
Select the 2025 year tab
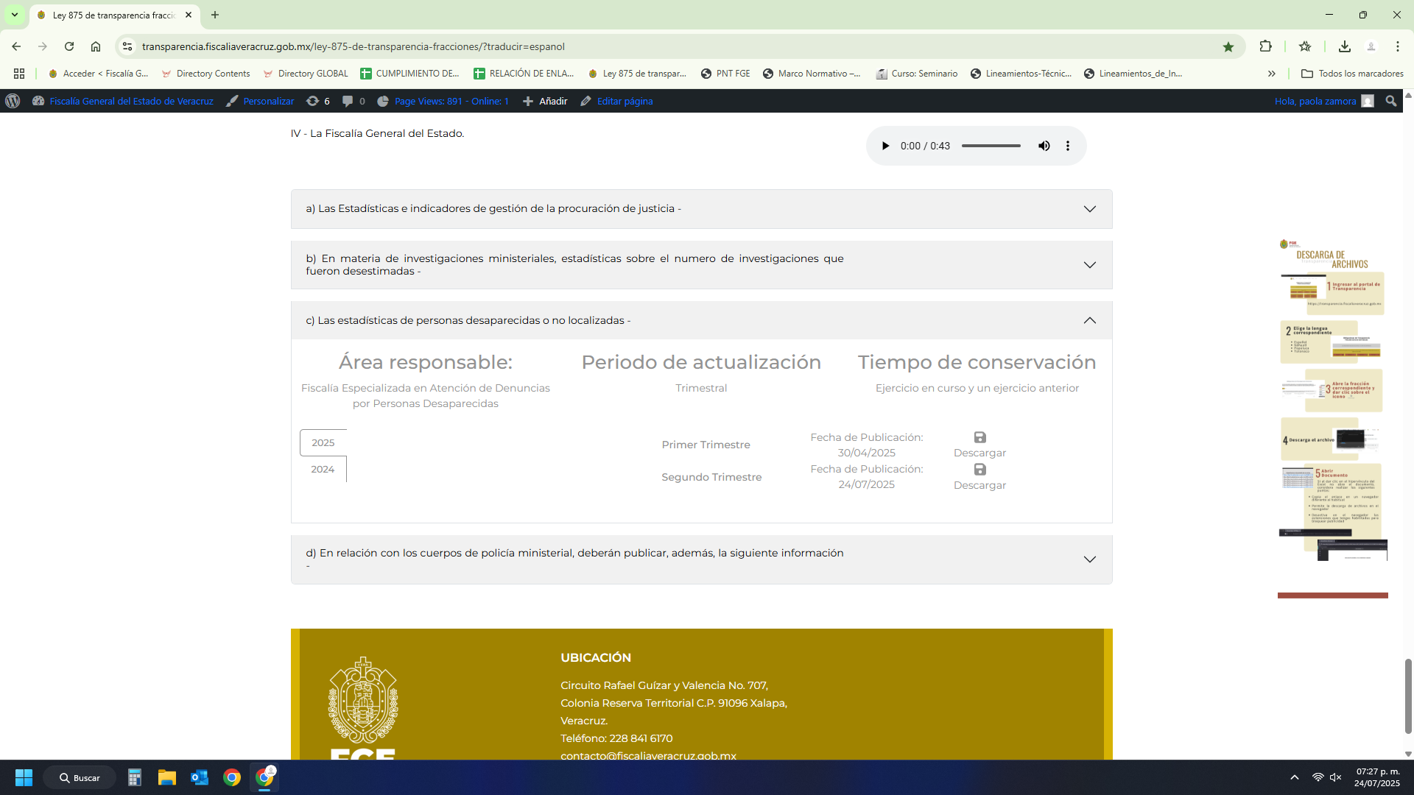point(323,442)
